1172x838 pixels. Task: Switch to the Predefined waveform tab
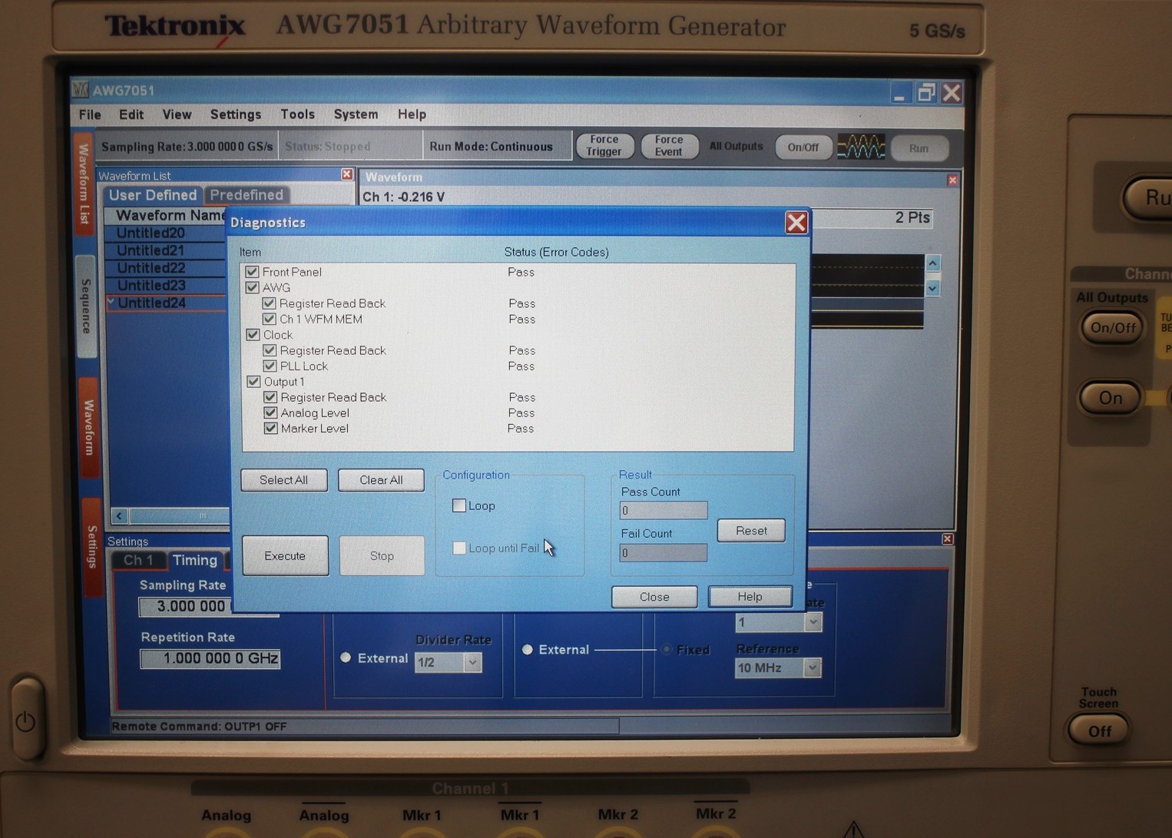[247, 194]
